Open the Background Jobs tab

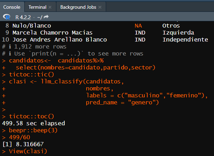coord(78,7)
